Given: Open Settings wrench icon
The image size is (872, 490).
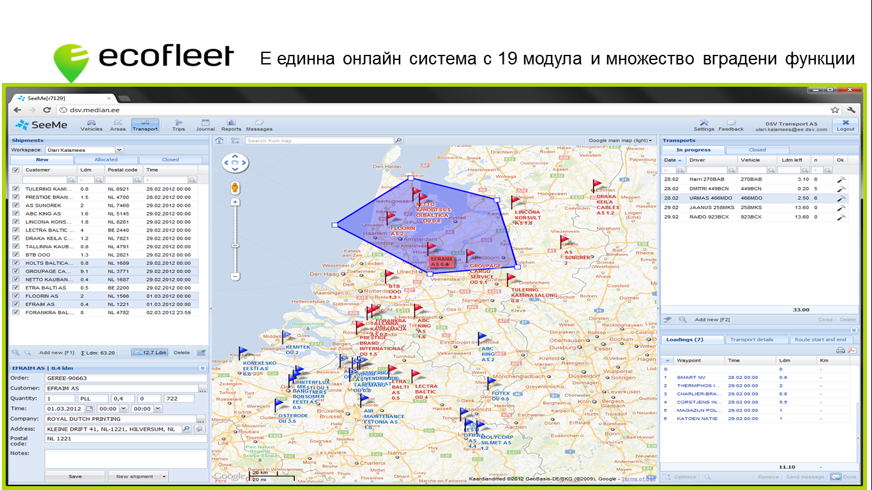Looking at the screenshot, I should [x=704, y=122].
